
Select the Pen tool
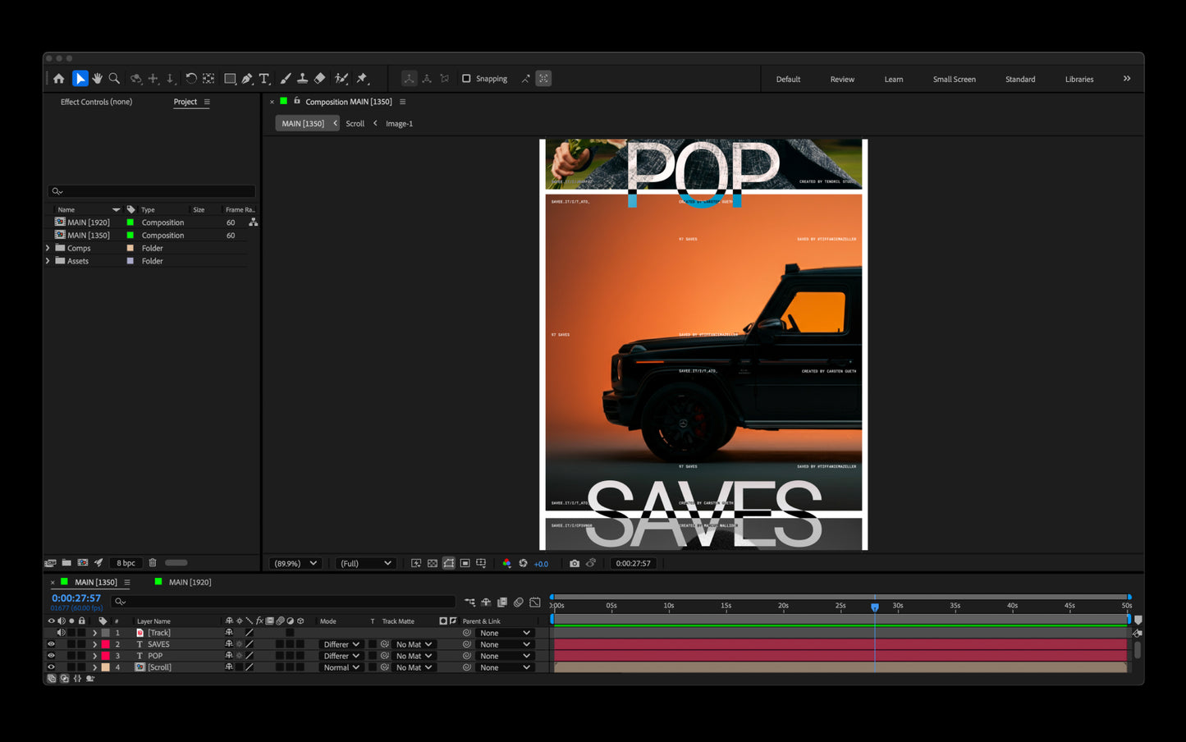click(247, 79)
